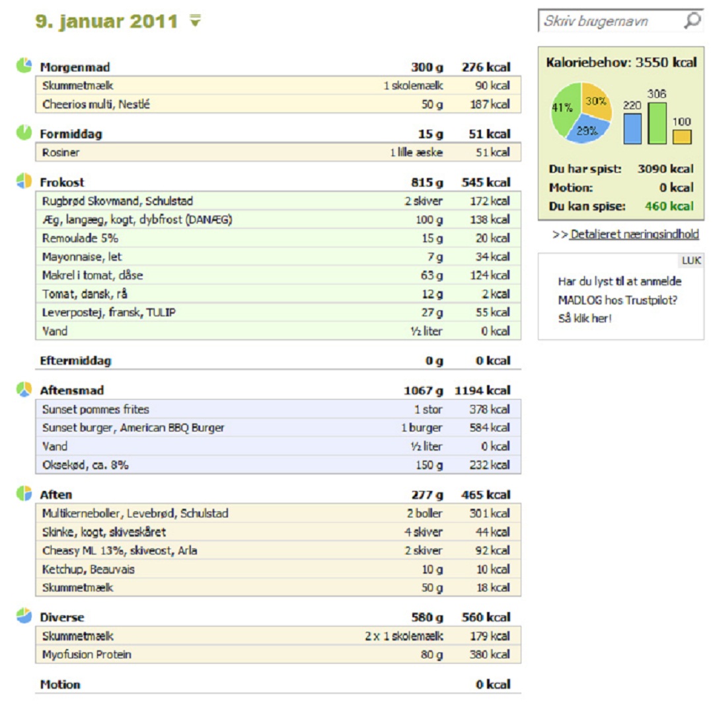Click the Skummetmælk 2 x 1 skolemælk row
The height and width of the screenshot is (704, 713).
pos(278,636)
